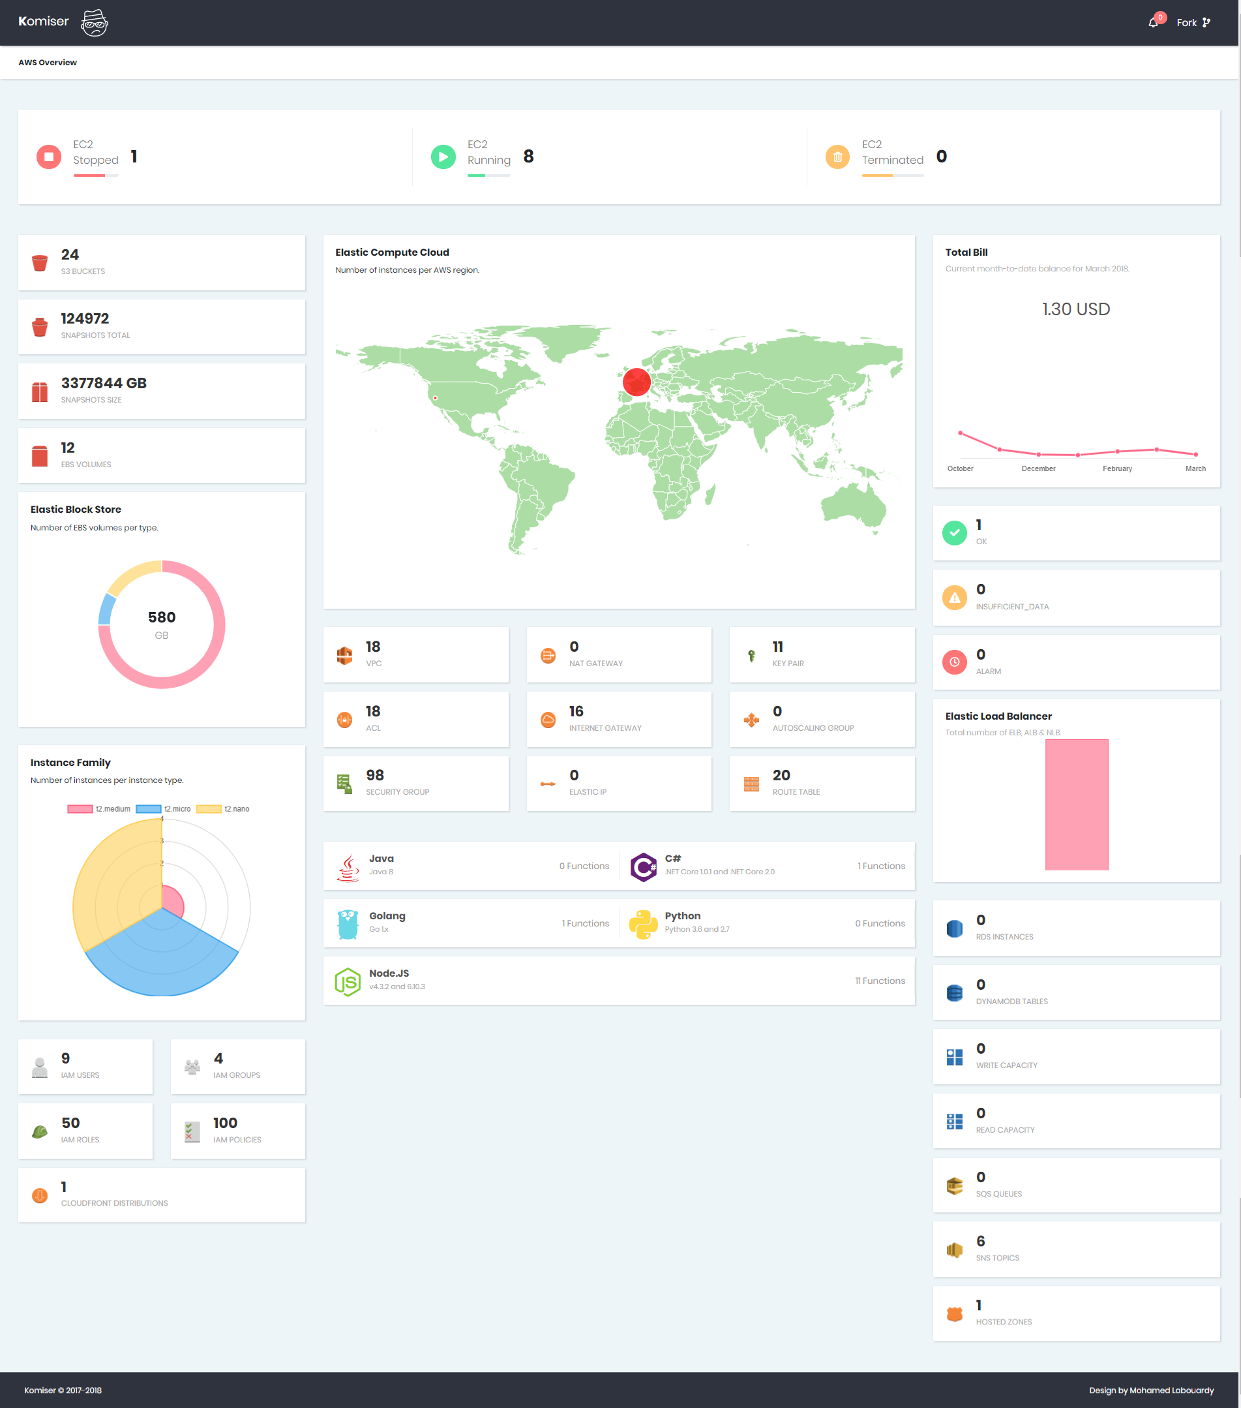The width and height of the screenshot is (1241, 1408).
Task: Click the EC2 Stopped red stop icon
Action: [x=49, y=157]
